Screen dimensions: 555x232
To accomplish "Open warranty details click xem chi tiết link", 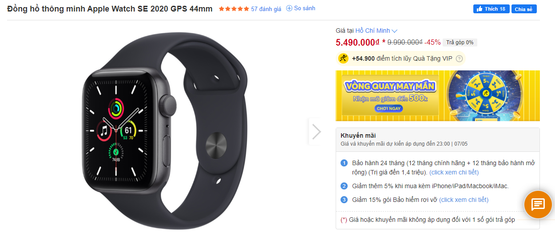I will pyautogui.click(x=454, y=172).
